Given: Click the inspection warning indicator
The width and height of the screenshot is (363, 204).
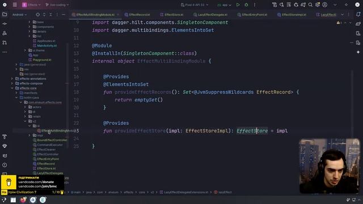Looking at the screenshot, I should tap(339, 23).
